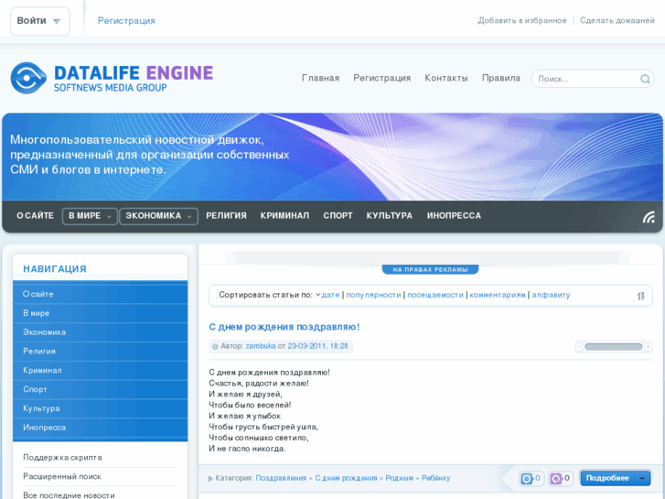Click the rating plus icon
Viewport: 665px width, 499px height.
(x=649, y=347)
